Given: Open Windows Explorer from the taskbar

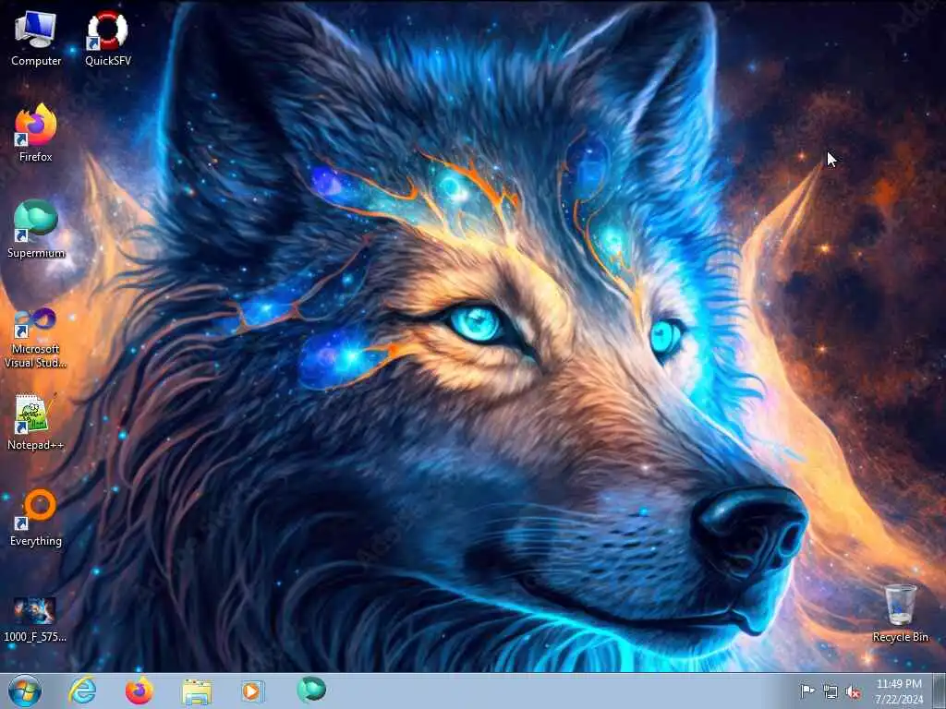Looking at the screenshot, I should pos(196,691).
